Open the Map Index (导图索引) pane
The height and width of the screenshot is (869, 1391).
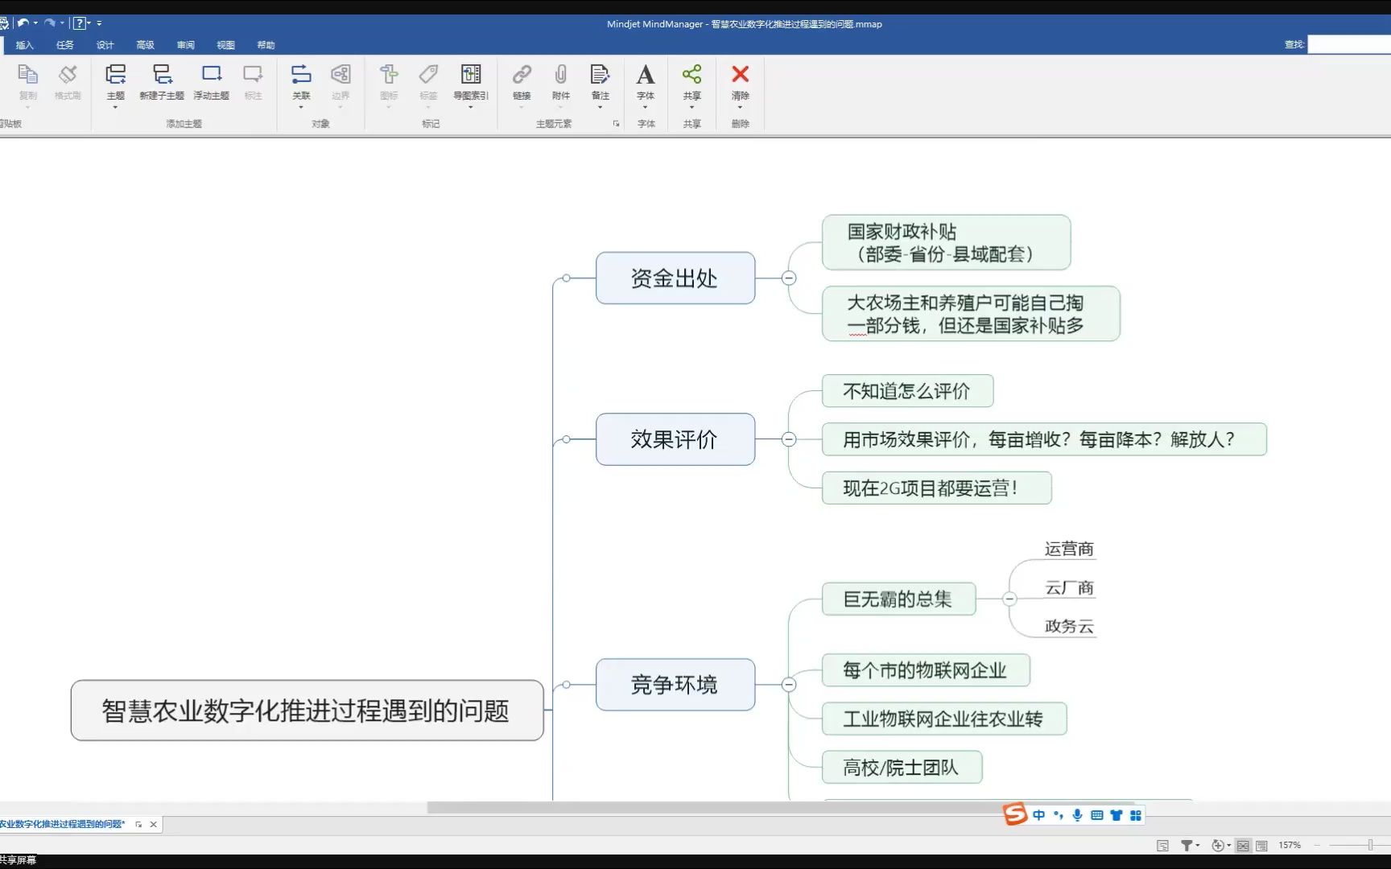pos(471,75)
